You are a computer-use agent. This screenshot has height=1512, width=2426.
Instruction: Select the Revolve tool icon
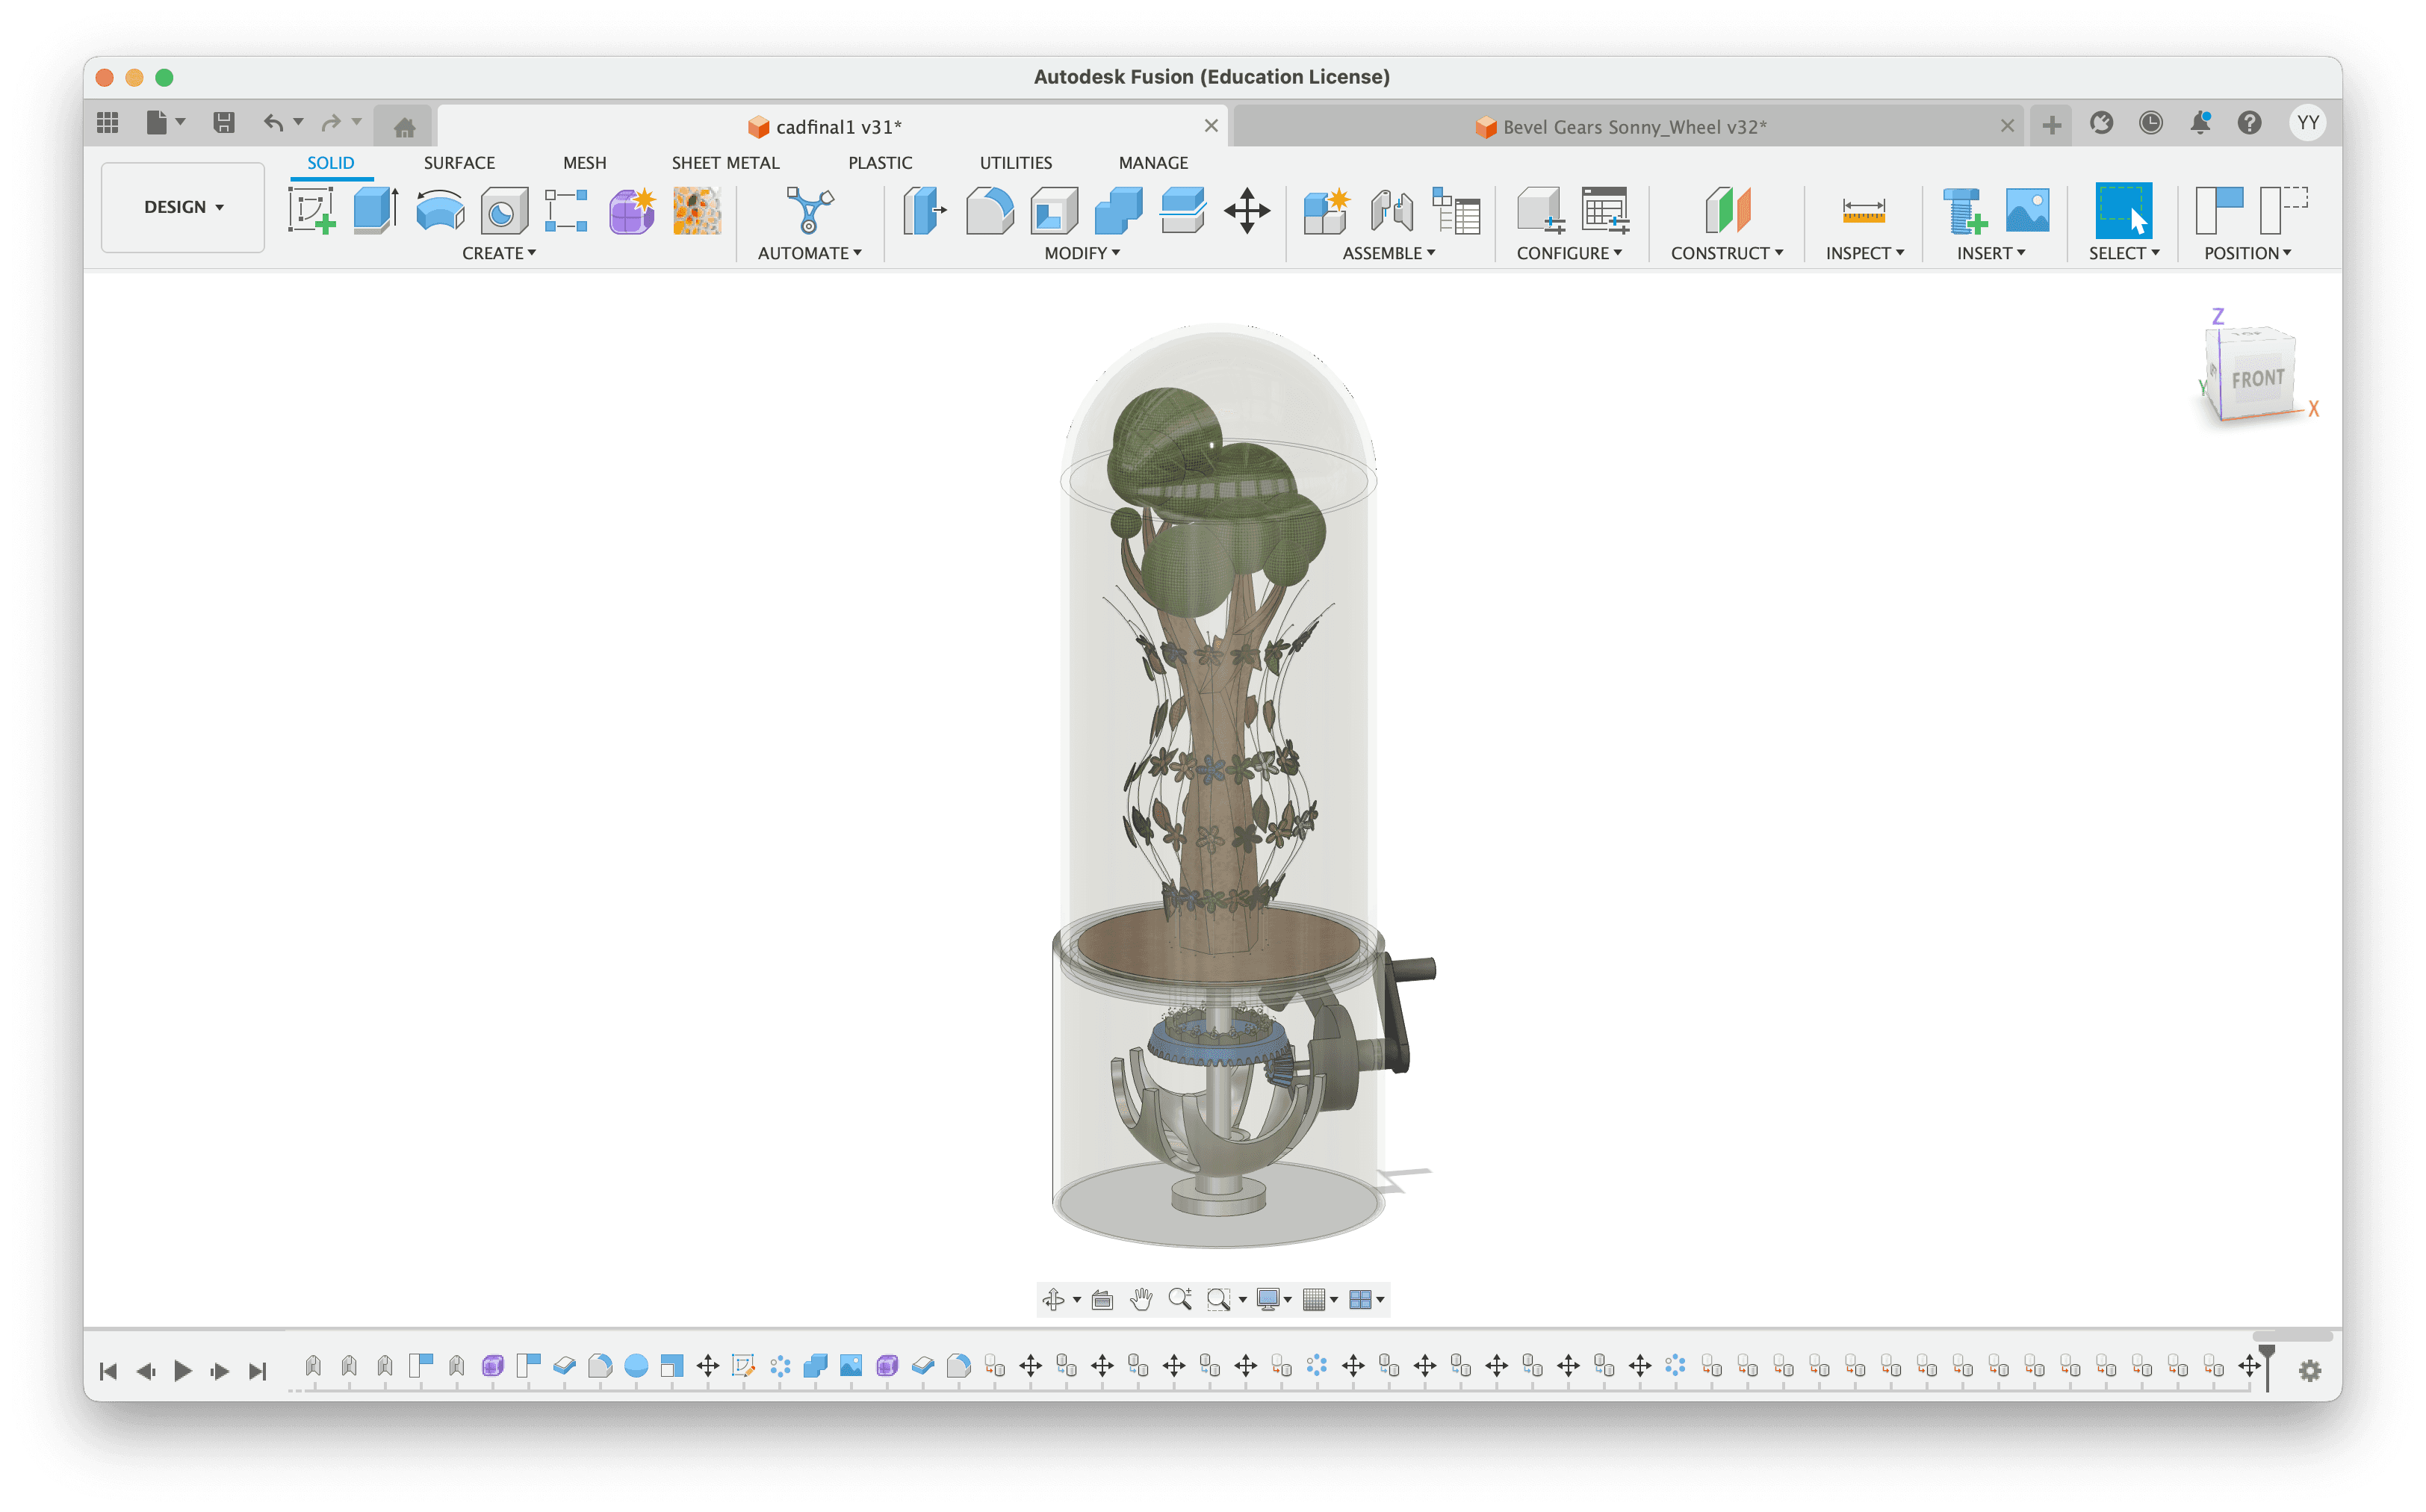point(440,211)
